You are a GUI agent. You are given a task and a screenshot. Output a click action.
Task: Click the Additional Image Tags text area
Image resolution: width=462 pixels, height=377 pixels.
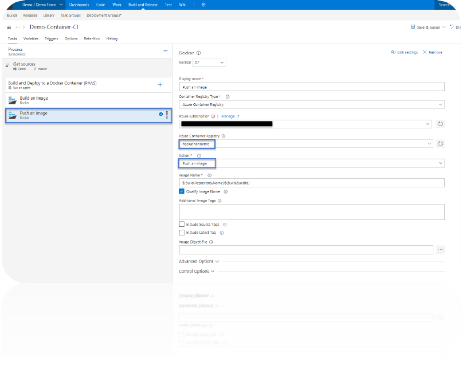312,212
